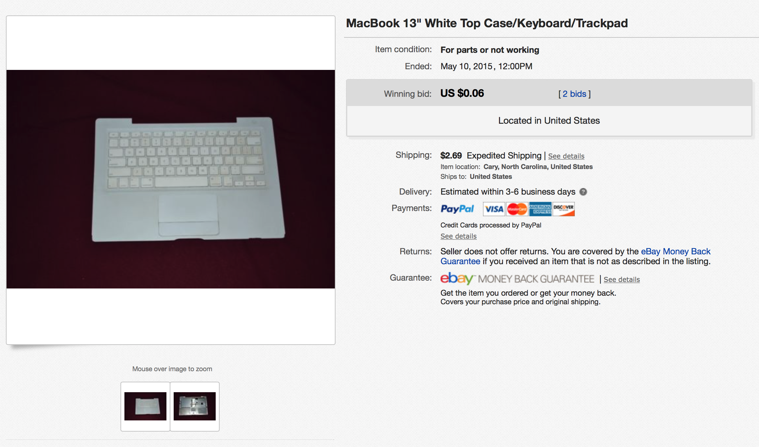The height and width of the screenshot is (447, 759).
Task: Click the Discover card icon
Action: [x=563, y=209]
